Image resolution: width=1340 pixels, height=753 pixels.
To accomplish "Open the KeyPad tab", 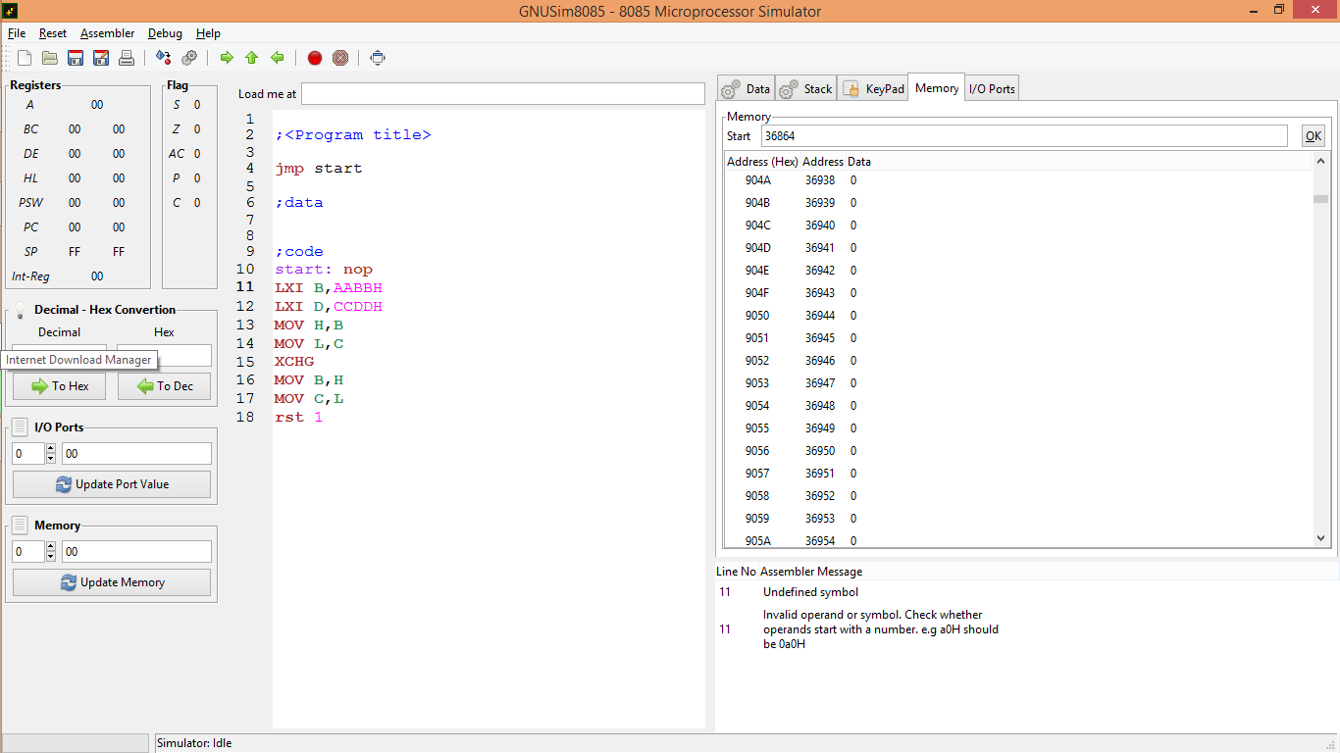I will 873,89.
